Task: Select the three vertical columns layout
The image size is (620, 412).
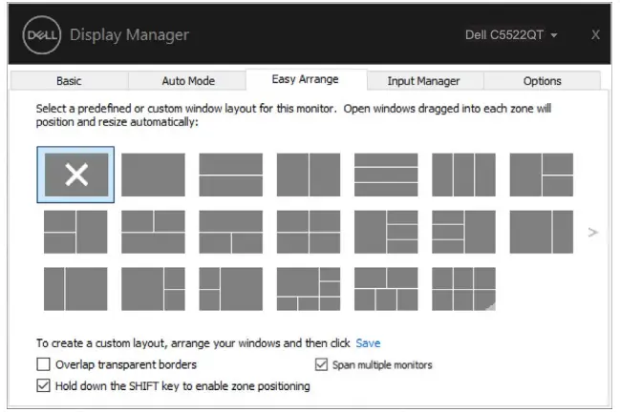Action: click(x=463, y=175)
